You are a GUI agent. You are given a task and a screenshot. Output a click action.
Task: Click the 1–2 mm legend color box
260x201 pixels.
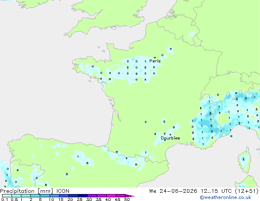coord(26,196)
